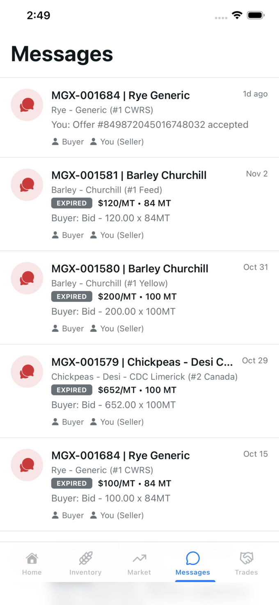Tap the EXPIRED badge on MGX-001580

(x=71, y=296)
